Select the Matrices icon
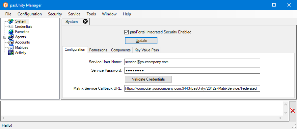297x129 pixels. click(x=11, y=47)
